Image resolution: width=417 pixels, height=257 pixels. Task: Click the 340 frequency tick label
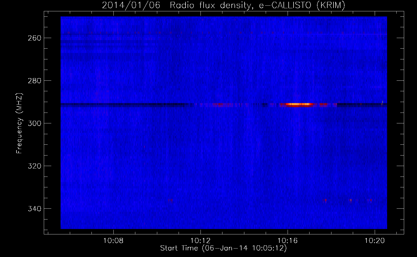(x=35, y=209)
